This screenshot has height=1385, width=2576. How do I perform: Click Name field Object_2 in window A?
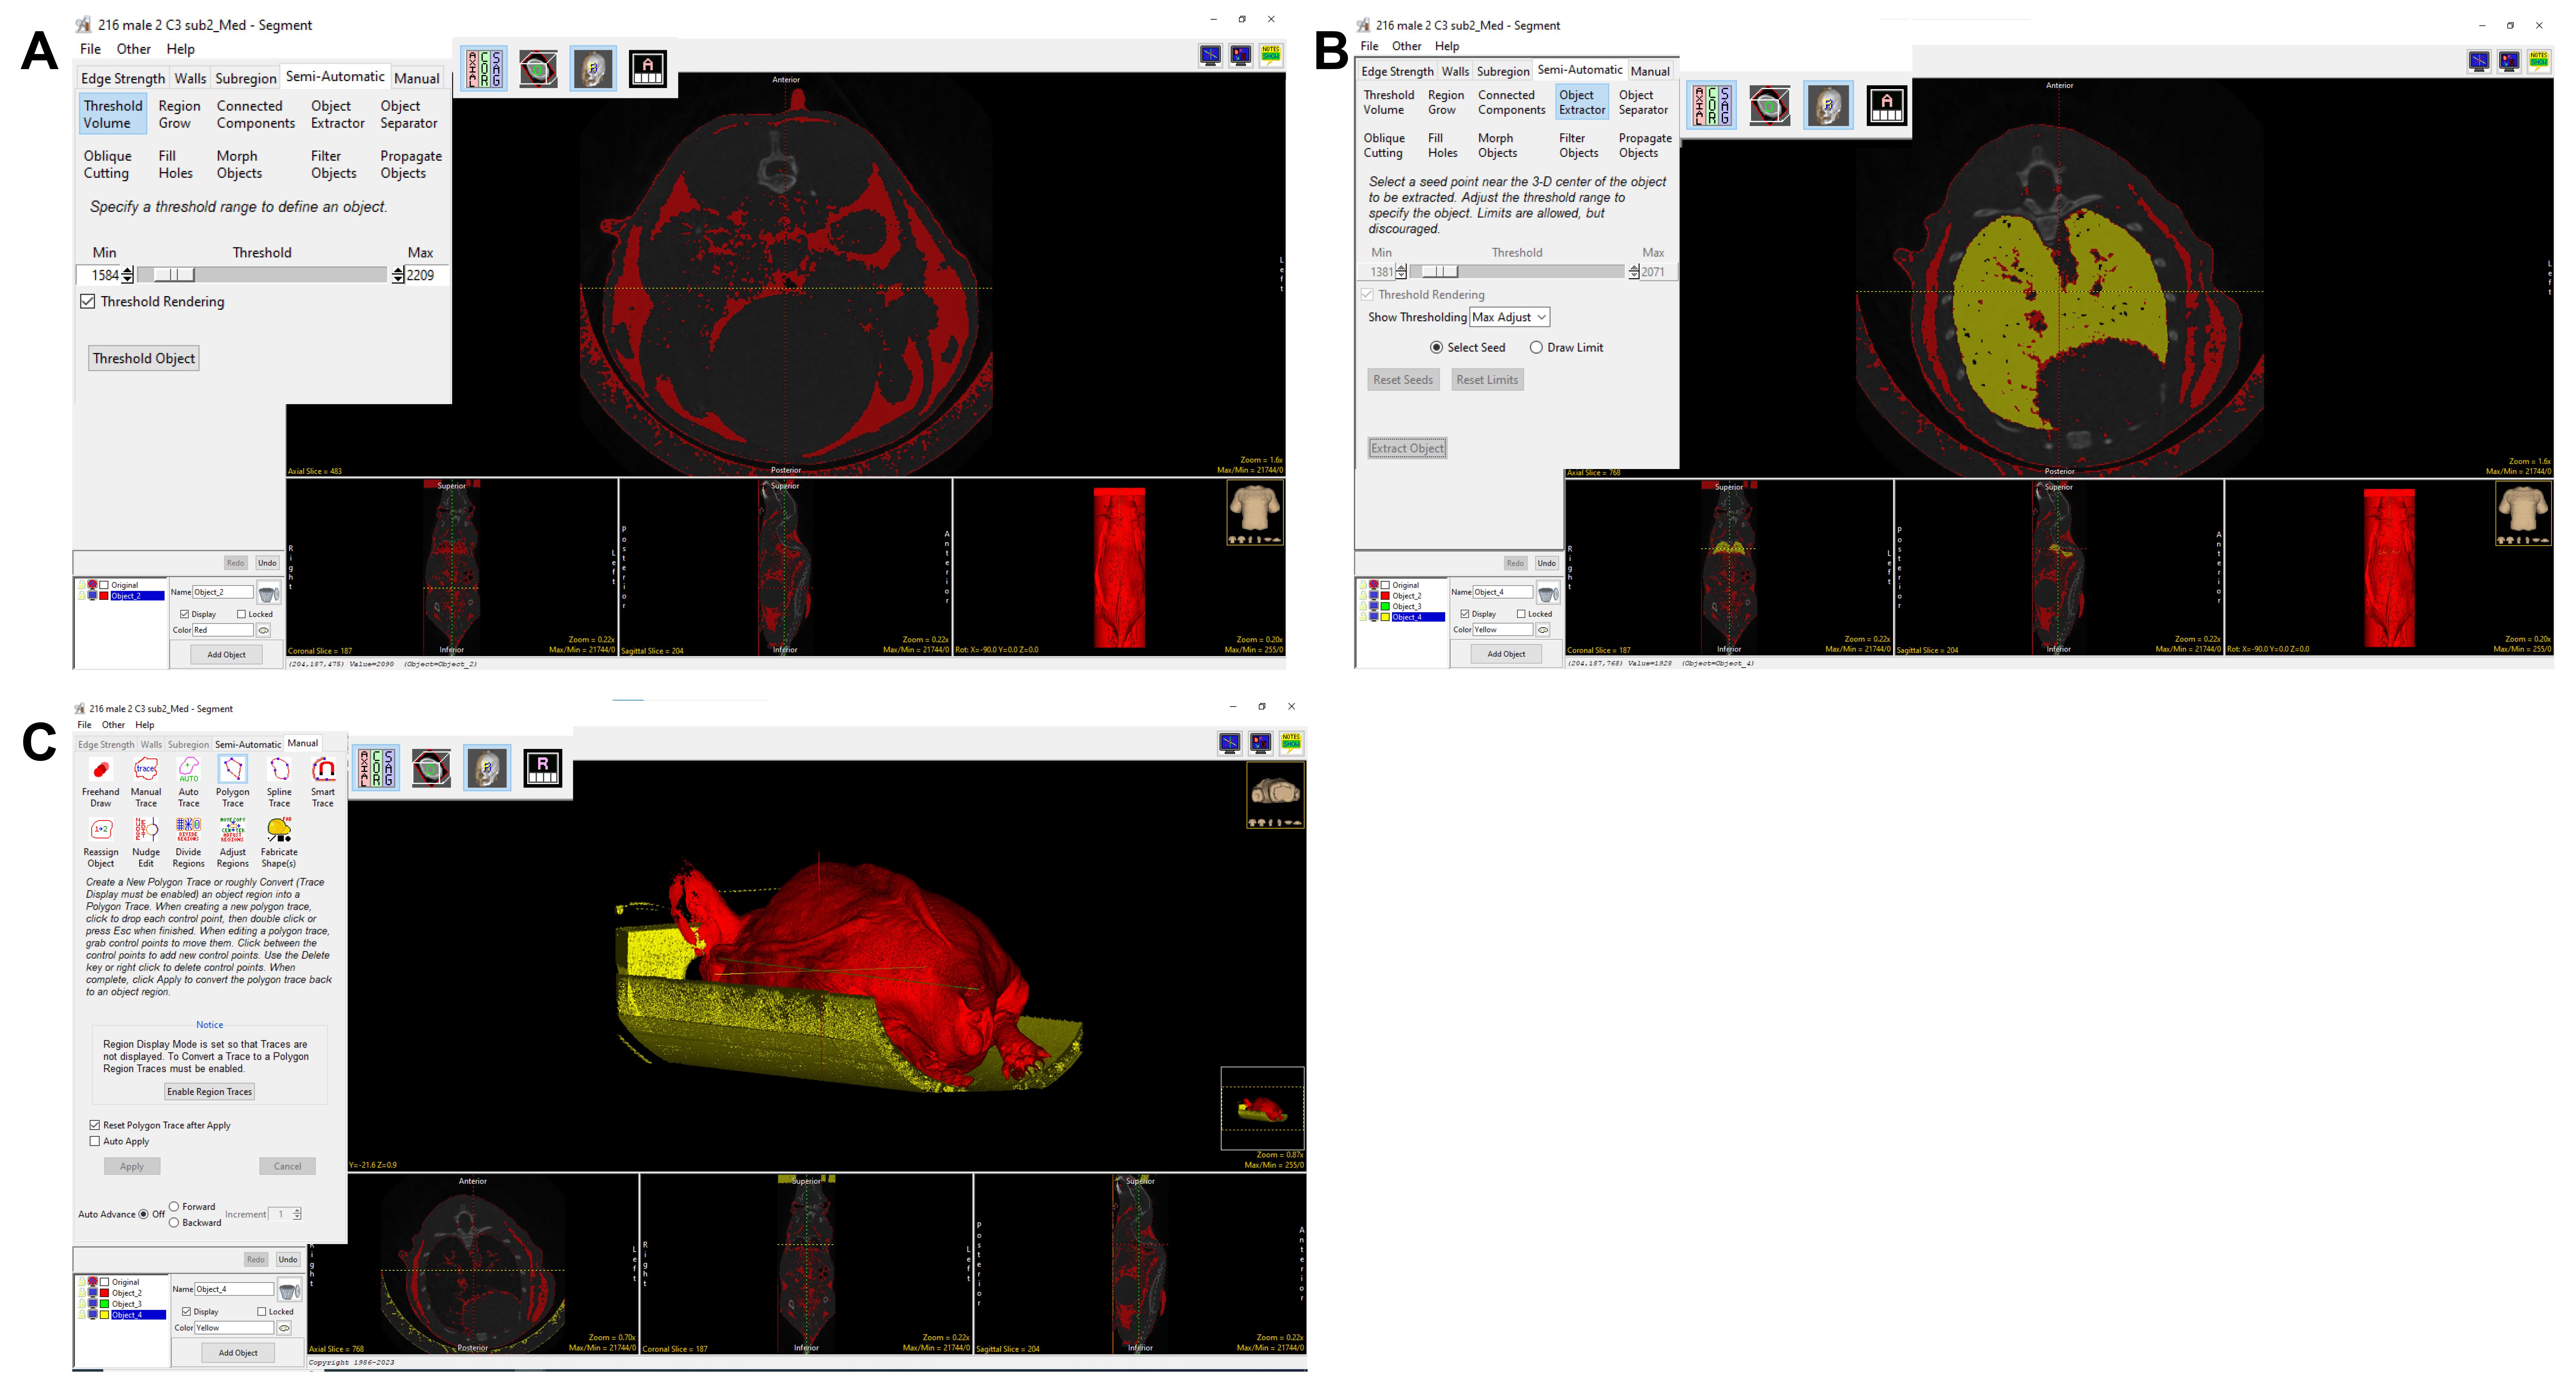click(x=223, y=592)
